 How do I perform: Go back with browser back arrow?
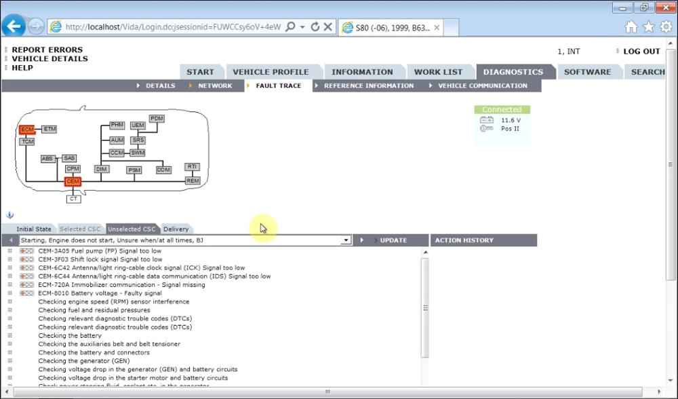(x=14, y=26)
